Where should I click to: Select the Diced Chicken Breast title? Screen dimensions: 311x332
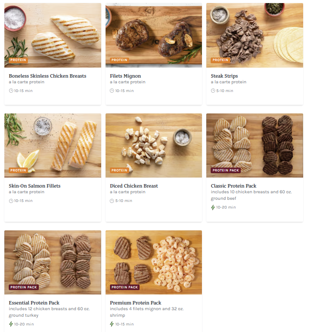pos(134,186)
